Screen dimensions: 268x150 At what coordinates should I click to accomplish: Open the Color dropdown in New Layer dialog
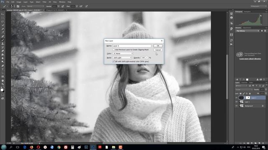coord(123,54)
